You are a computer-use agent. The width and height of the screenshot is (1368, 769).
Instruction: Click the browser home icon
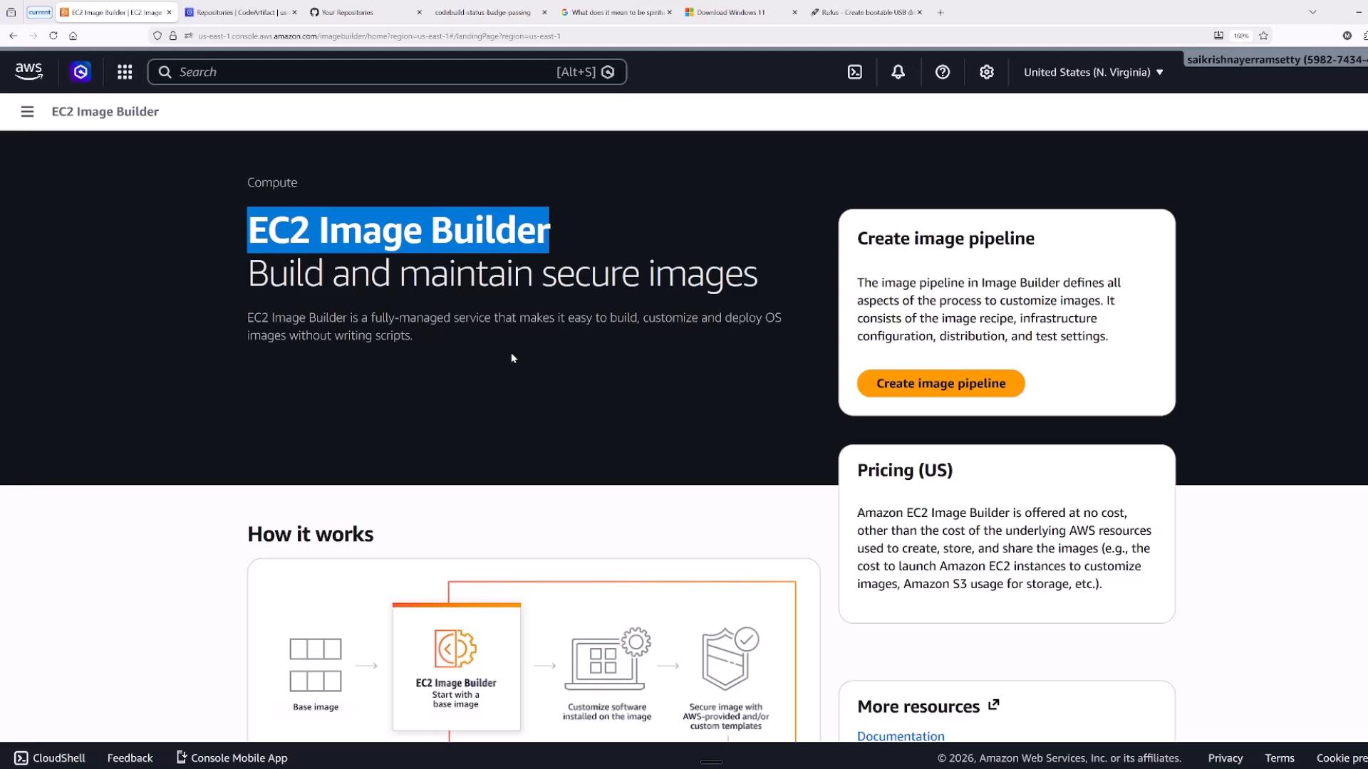(73, 36)
